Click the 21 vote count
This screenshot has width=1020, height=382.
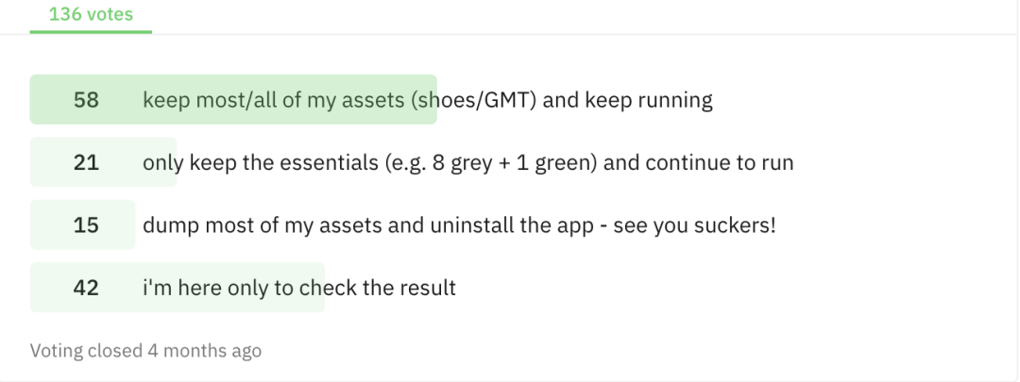pyautogui.click(x=86, y=162)
